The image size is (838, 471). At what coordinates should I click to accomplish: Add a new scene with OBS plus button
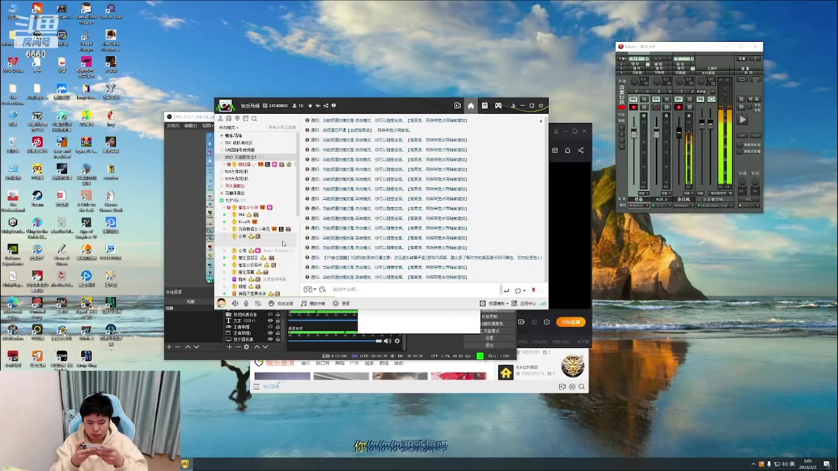(x=169, y=347)
